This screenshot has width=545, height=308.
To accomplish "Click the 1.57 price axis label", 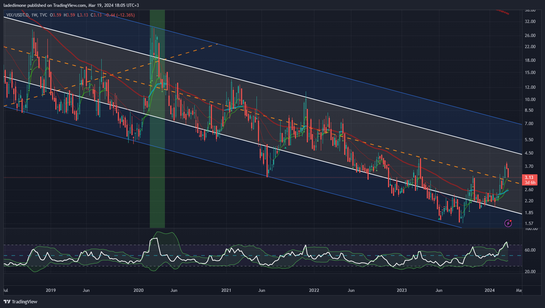I will 529,224.
